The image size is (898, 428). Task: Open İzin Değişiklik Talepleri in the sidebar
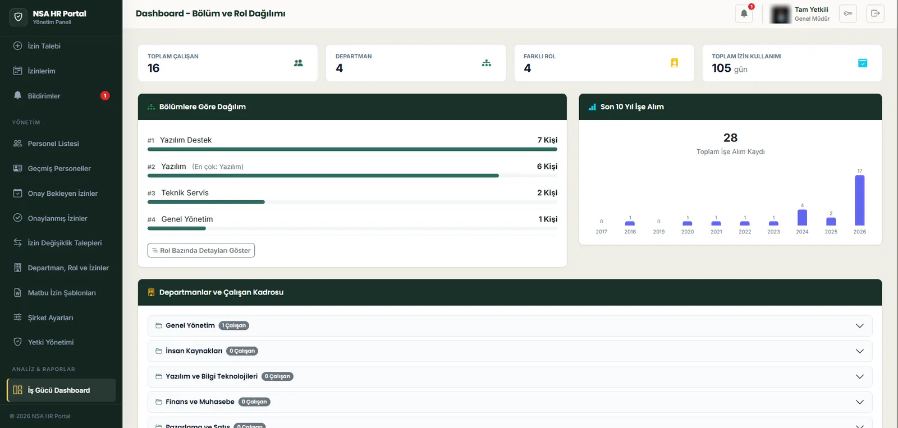(61, 243)
